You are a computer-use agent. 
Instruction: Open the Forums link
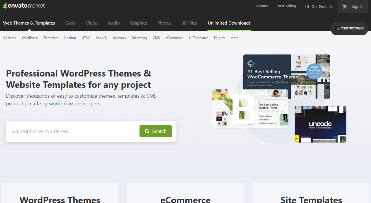point(262,6)
